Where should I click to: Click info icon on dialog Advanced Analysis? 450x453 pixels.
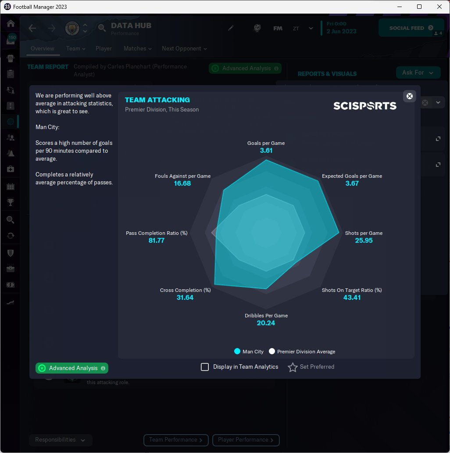[x=103, y=368]
